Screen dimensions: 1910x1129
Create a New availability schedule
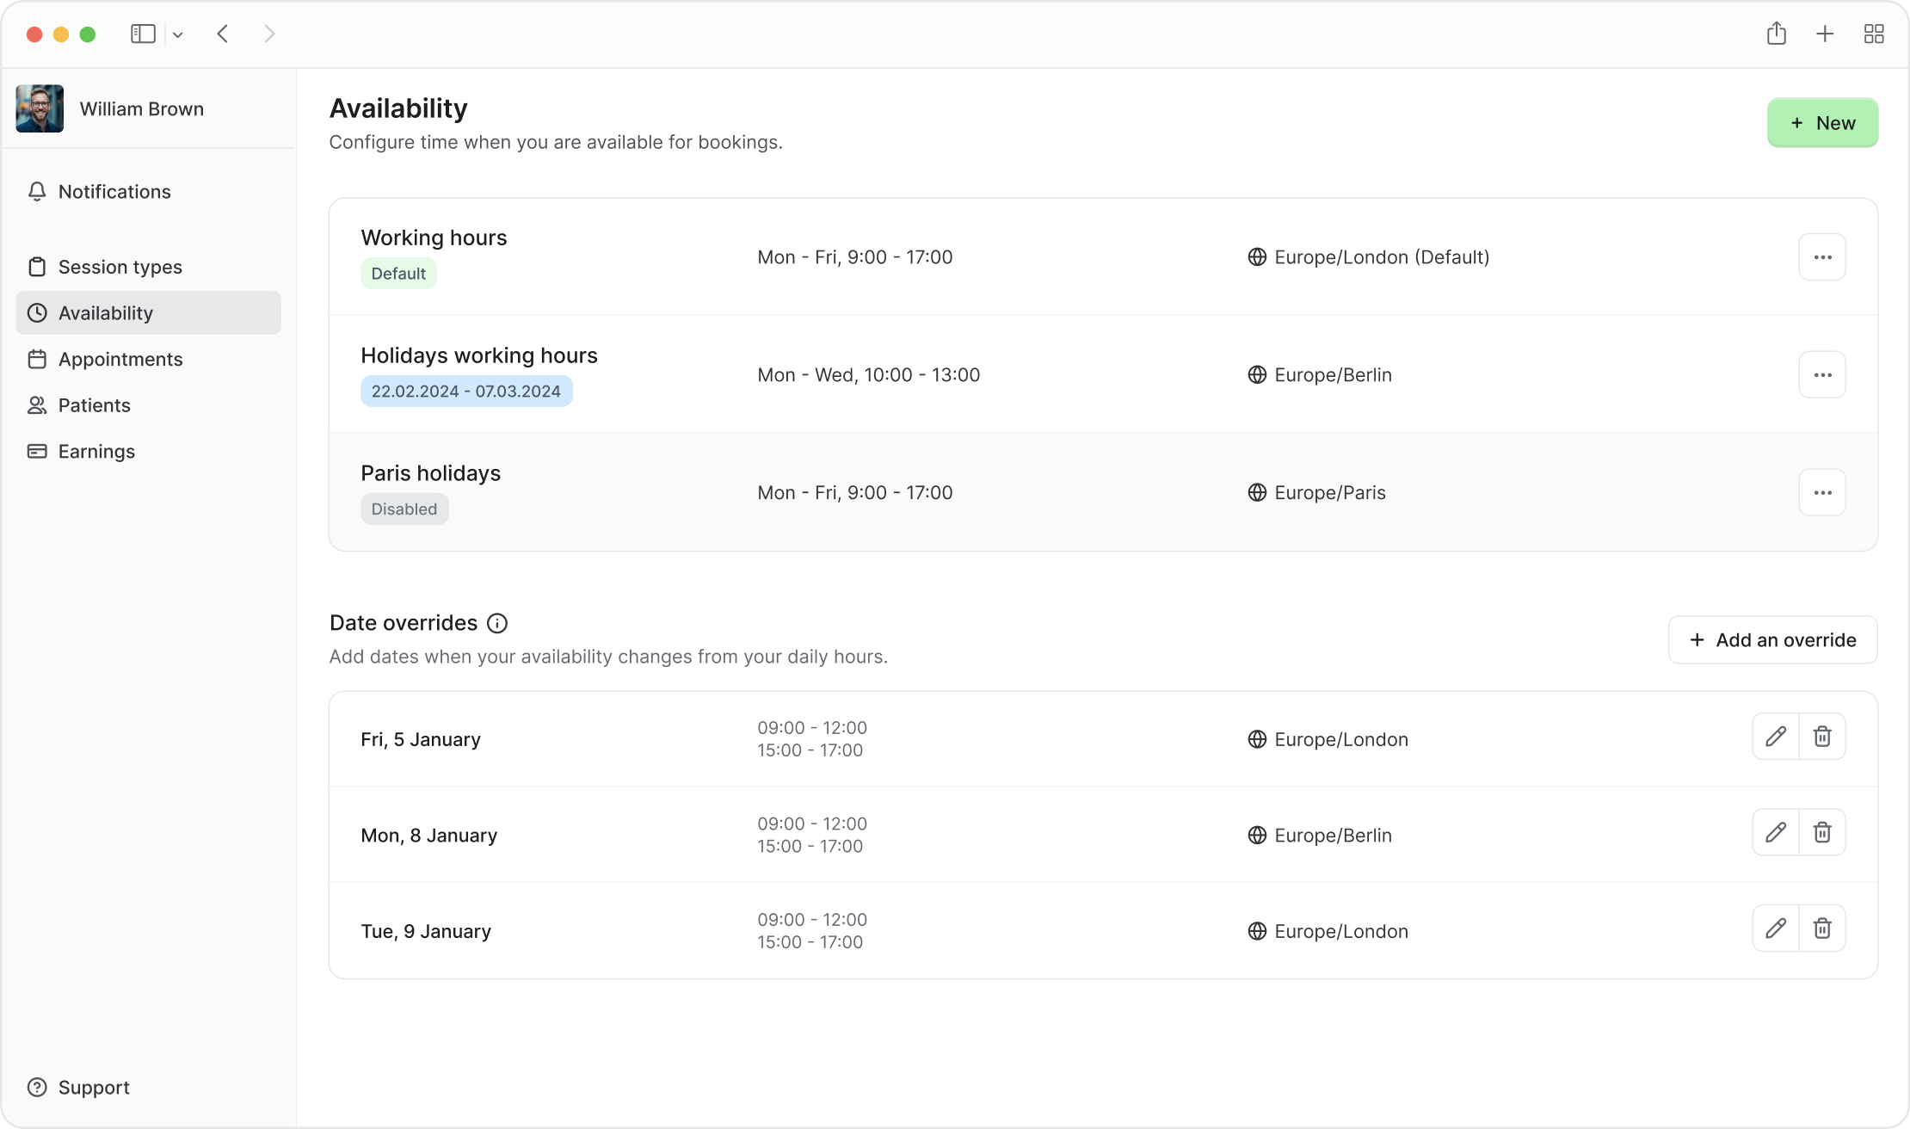coord(1822,123)
